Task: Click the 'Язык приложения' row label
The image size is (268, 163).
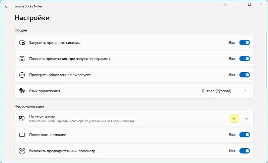Action: 45,91
